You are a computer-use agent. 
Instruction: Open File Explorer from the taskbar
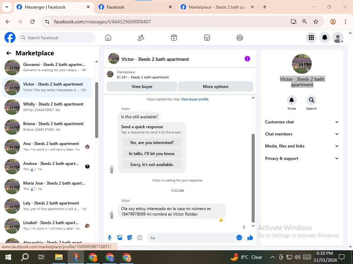click(x=59, y=257)
